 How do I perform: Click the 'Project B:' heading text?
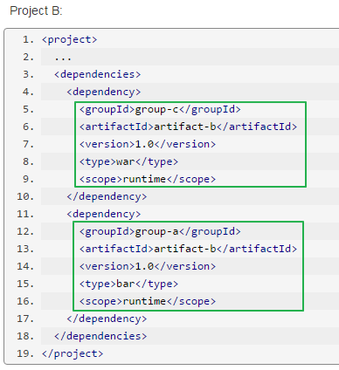coord(36,10)
